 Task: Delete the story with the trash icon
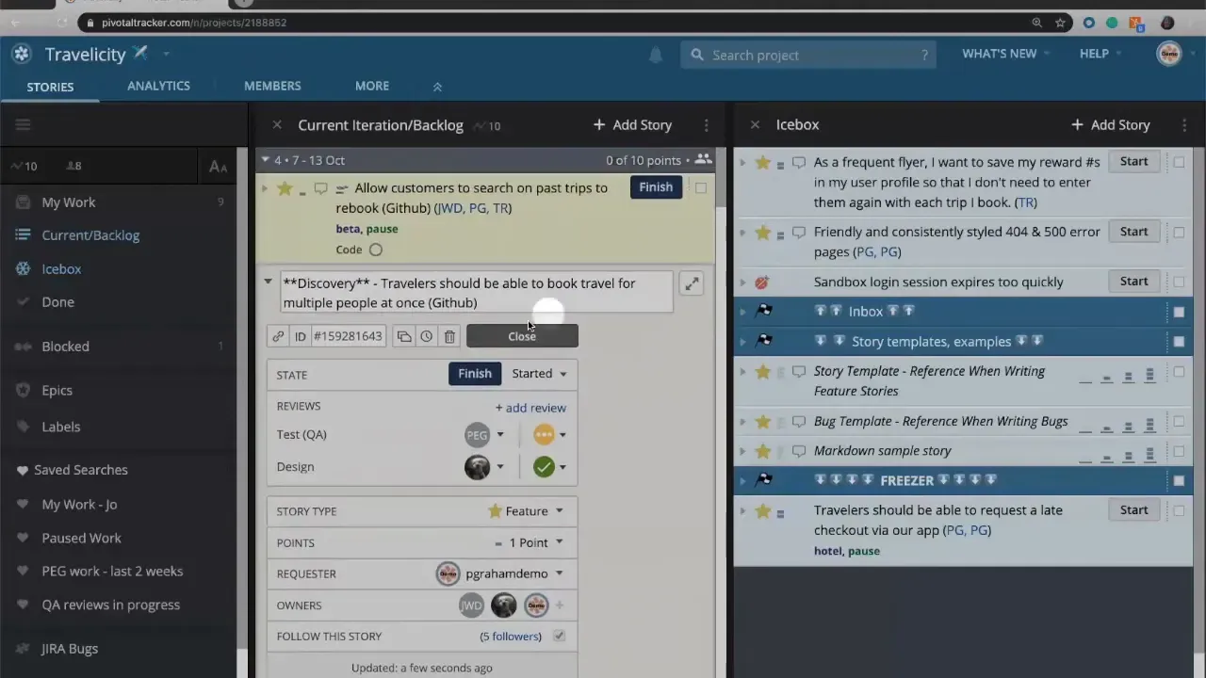tap(449, 336)
